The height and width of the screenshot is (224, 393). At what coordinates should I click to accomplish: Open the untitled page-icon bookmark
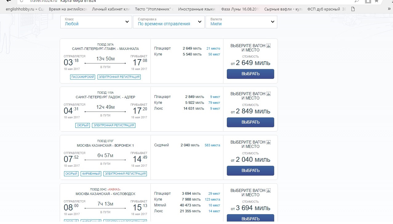(353, 9)
